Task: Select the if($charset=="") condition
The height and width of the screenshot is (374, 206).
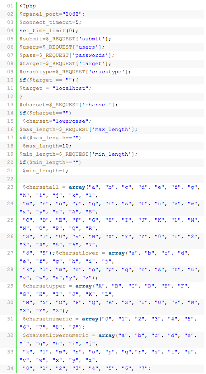Action: click(x=46, y=113)
